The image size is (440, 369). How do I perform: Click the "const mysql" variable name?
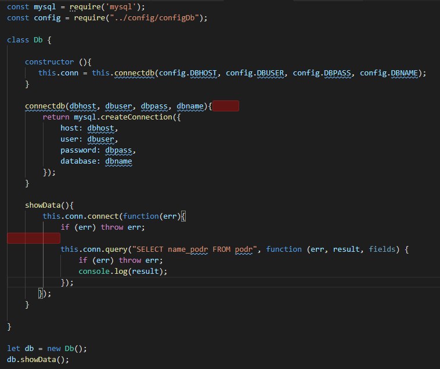pyautogui.click(x=45, y=7)
